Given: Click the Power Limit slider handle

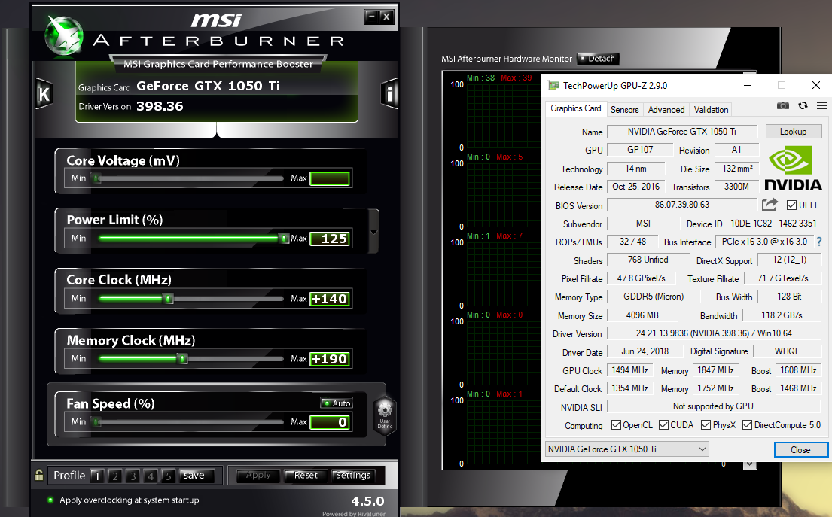Looking at the screenshot, I should (285, 238).
